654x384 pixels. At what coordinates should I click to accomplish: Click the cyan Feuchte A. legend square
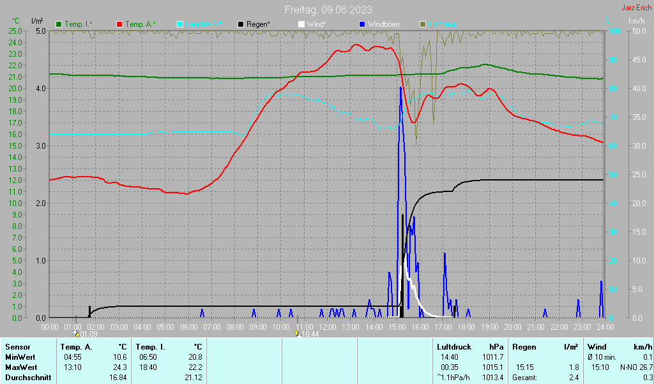[180, 25]
